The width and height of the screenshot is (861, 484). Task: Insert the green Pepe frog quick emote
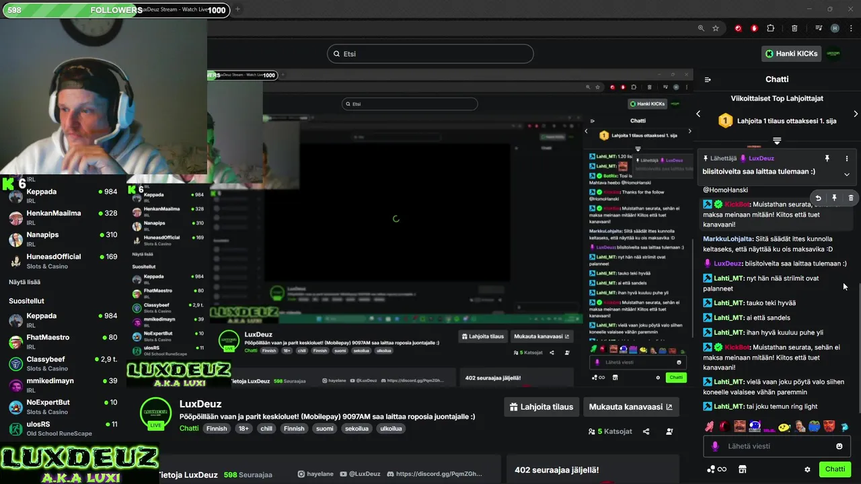(x=815, y=426)
